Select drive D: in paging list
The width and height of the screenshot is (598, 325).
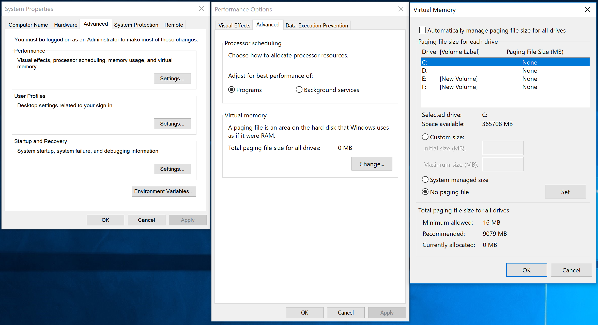coord(504,71)
